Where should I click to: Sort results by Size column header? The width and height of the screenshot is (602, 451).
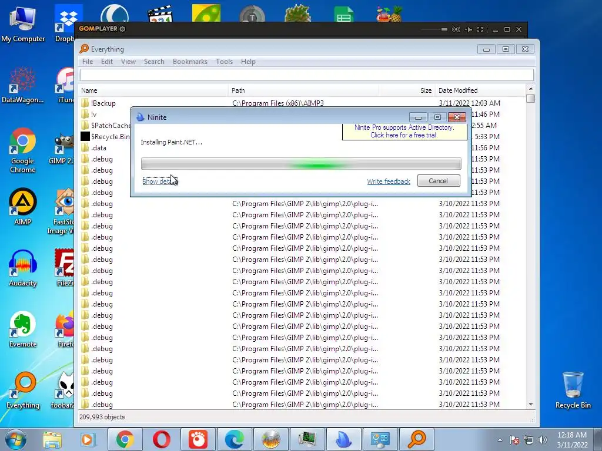click(x=407, y=90)
